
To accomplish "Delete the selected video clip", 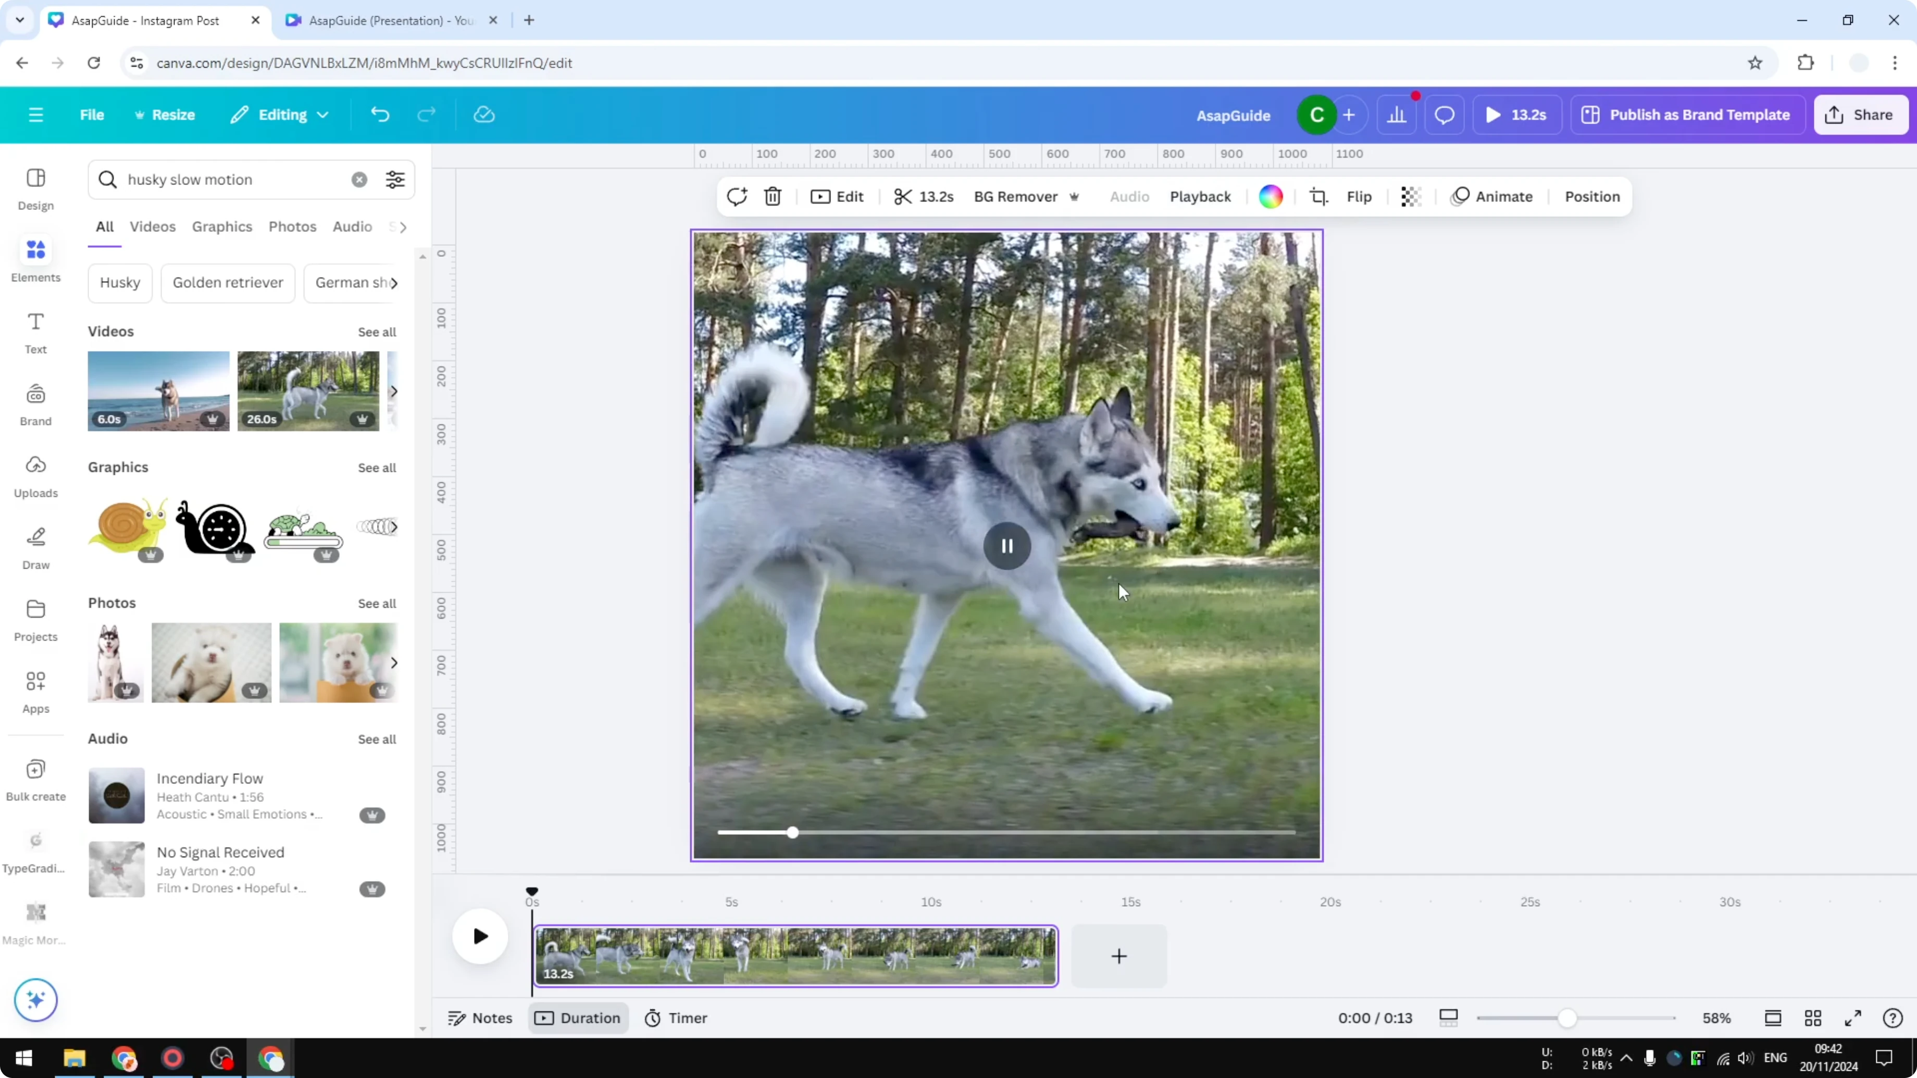I will coord(773,196).
